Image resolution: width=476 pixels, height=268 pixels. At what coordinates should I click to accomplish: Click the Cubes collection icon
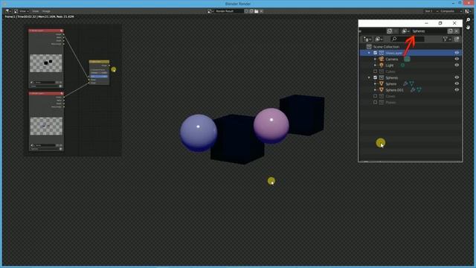tap(382, 71)
